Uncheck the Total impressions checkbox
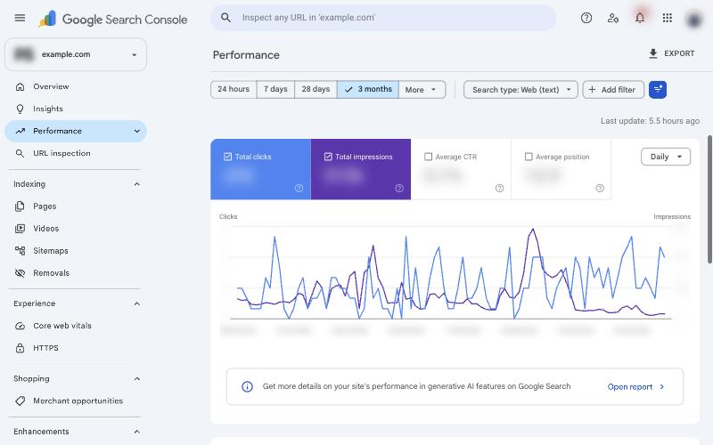 tap(328, 157)
